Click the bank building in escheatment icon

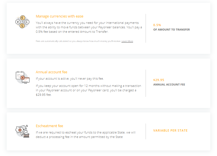[26, 135]
